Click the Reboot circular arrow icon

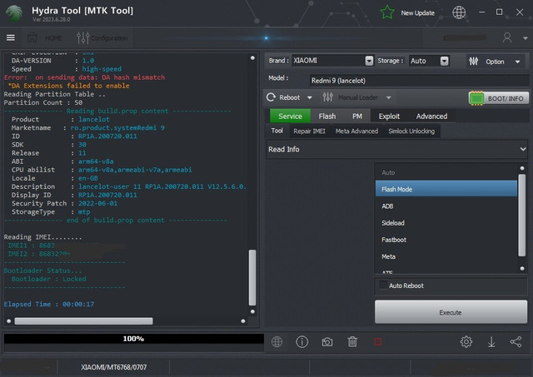coord(271,97)
